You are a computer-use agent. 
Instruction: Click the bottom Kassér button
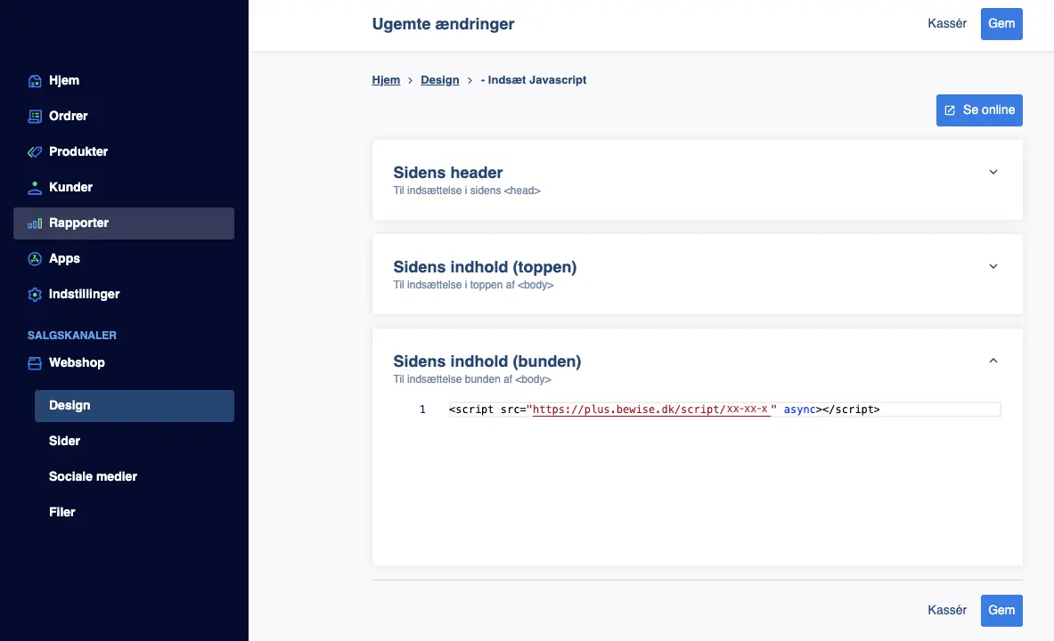click(947, 610)
